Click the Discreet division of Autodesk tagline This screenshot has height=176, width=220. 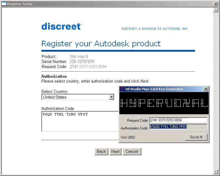155,29
